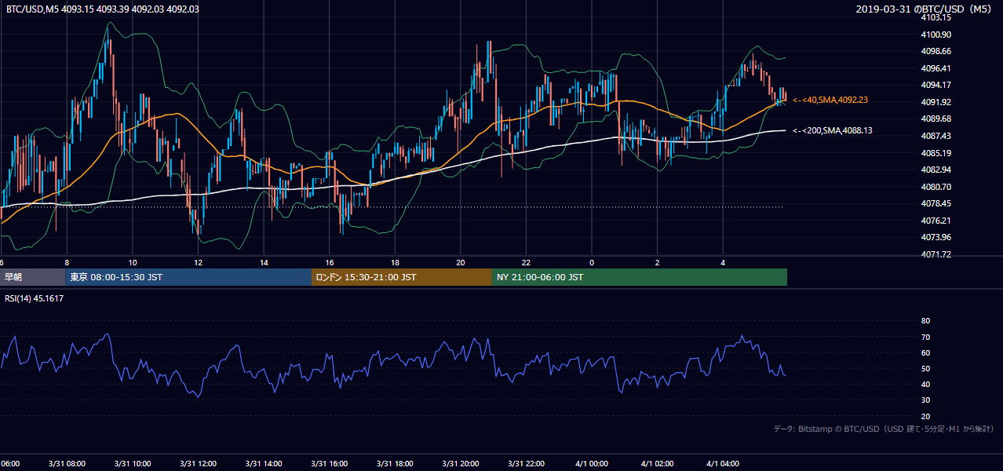Click the Bitstamp data source note

pyautogui.click(x=884, y=429)
